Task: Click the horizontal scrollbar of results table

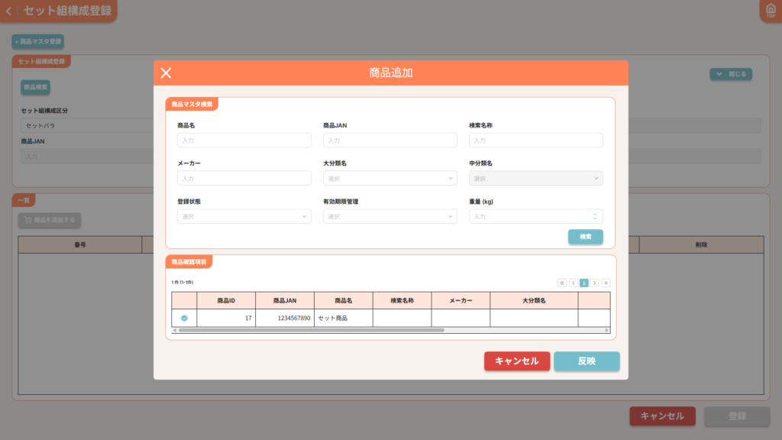Action: [x=312, y=330]
